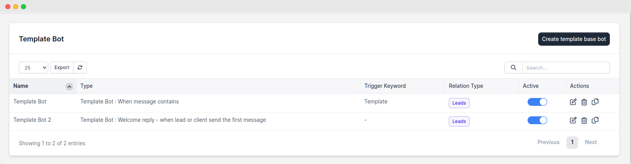Viewport: 631px width, 164px height.
Task: Turn off Template Bot 2 active switch
Action: tap(537, 120)
